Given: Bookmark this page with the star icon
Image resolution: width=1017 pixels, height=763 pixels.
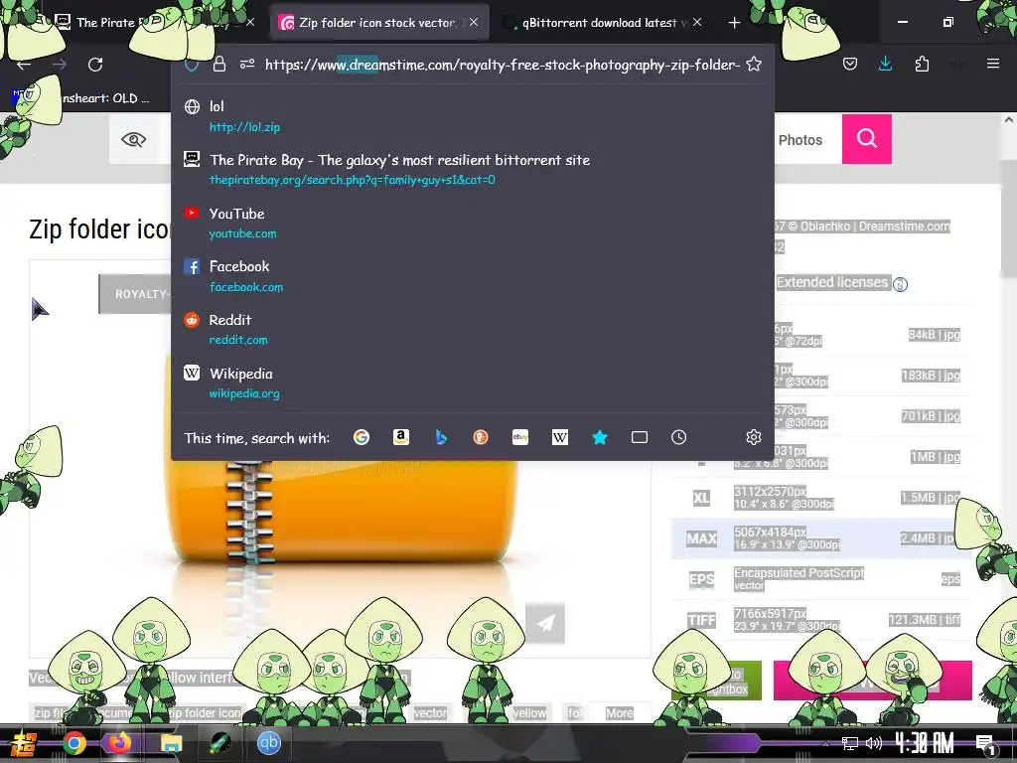Looking at the screenshot, I should pos(753,65).
